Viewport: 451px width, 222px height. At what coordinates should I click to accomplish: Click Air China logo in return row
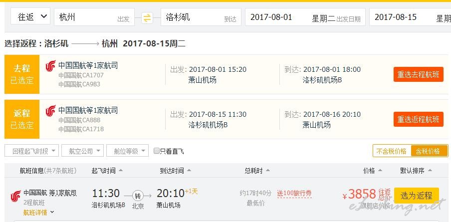(x=50, y=111)
